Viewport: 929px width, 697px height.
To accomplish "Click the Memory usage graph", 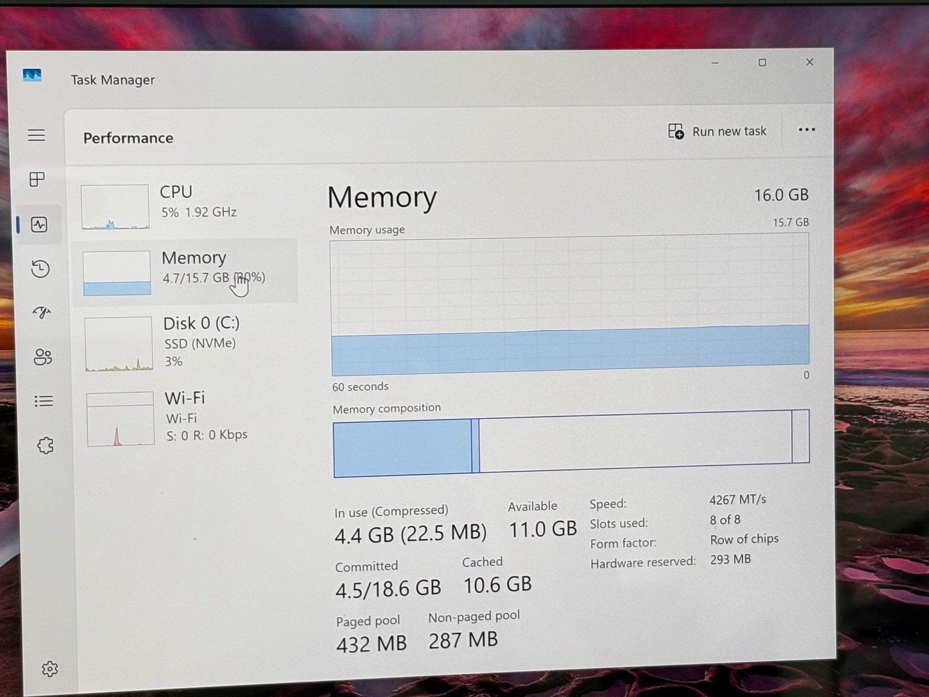I will [x=570, y=305].
